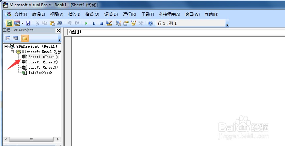This screenshot has width=285, height=146.
Task: Click the Undo arrow icon
Action: (x=70, y=23)
